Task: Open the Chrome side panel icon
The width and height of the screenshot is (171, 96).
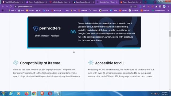Action: point(160,6)
